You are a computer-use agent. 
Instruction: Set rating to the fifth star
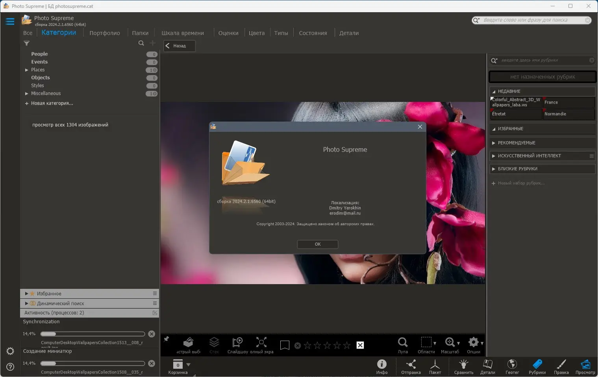coord(347,345)
